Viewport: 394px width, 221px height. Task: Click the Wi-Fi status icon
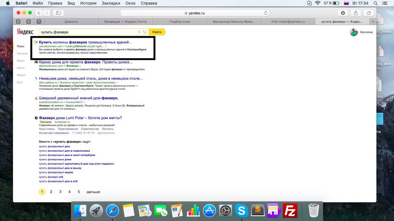tap(318, 3)
